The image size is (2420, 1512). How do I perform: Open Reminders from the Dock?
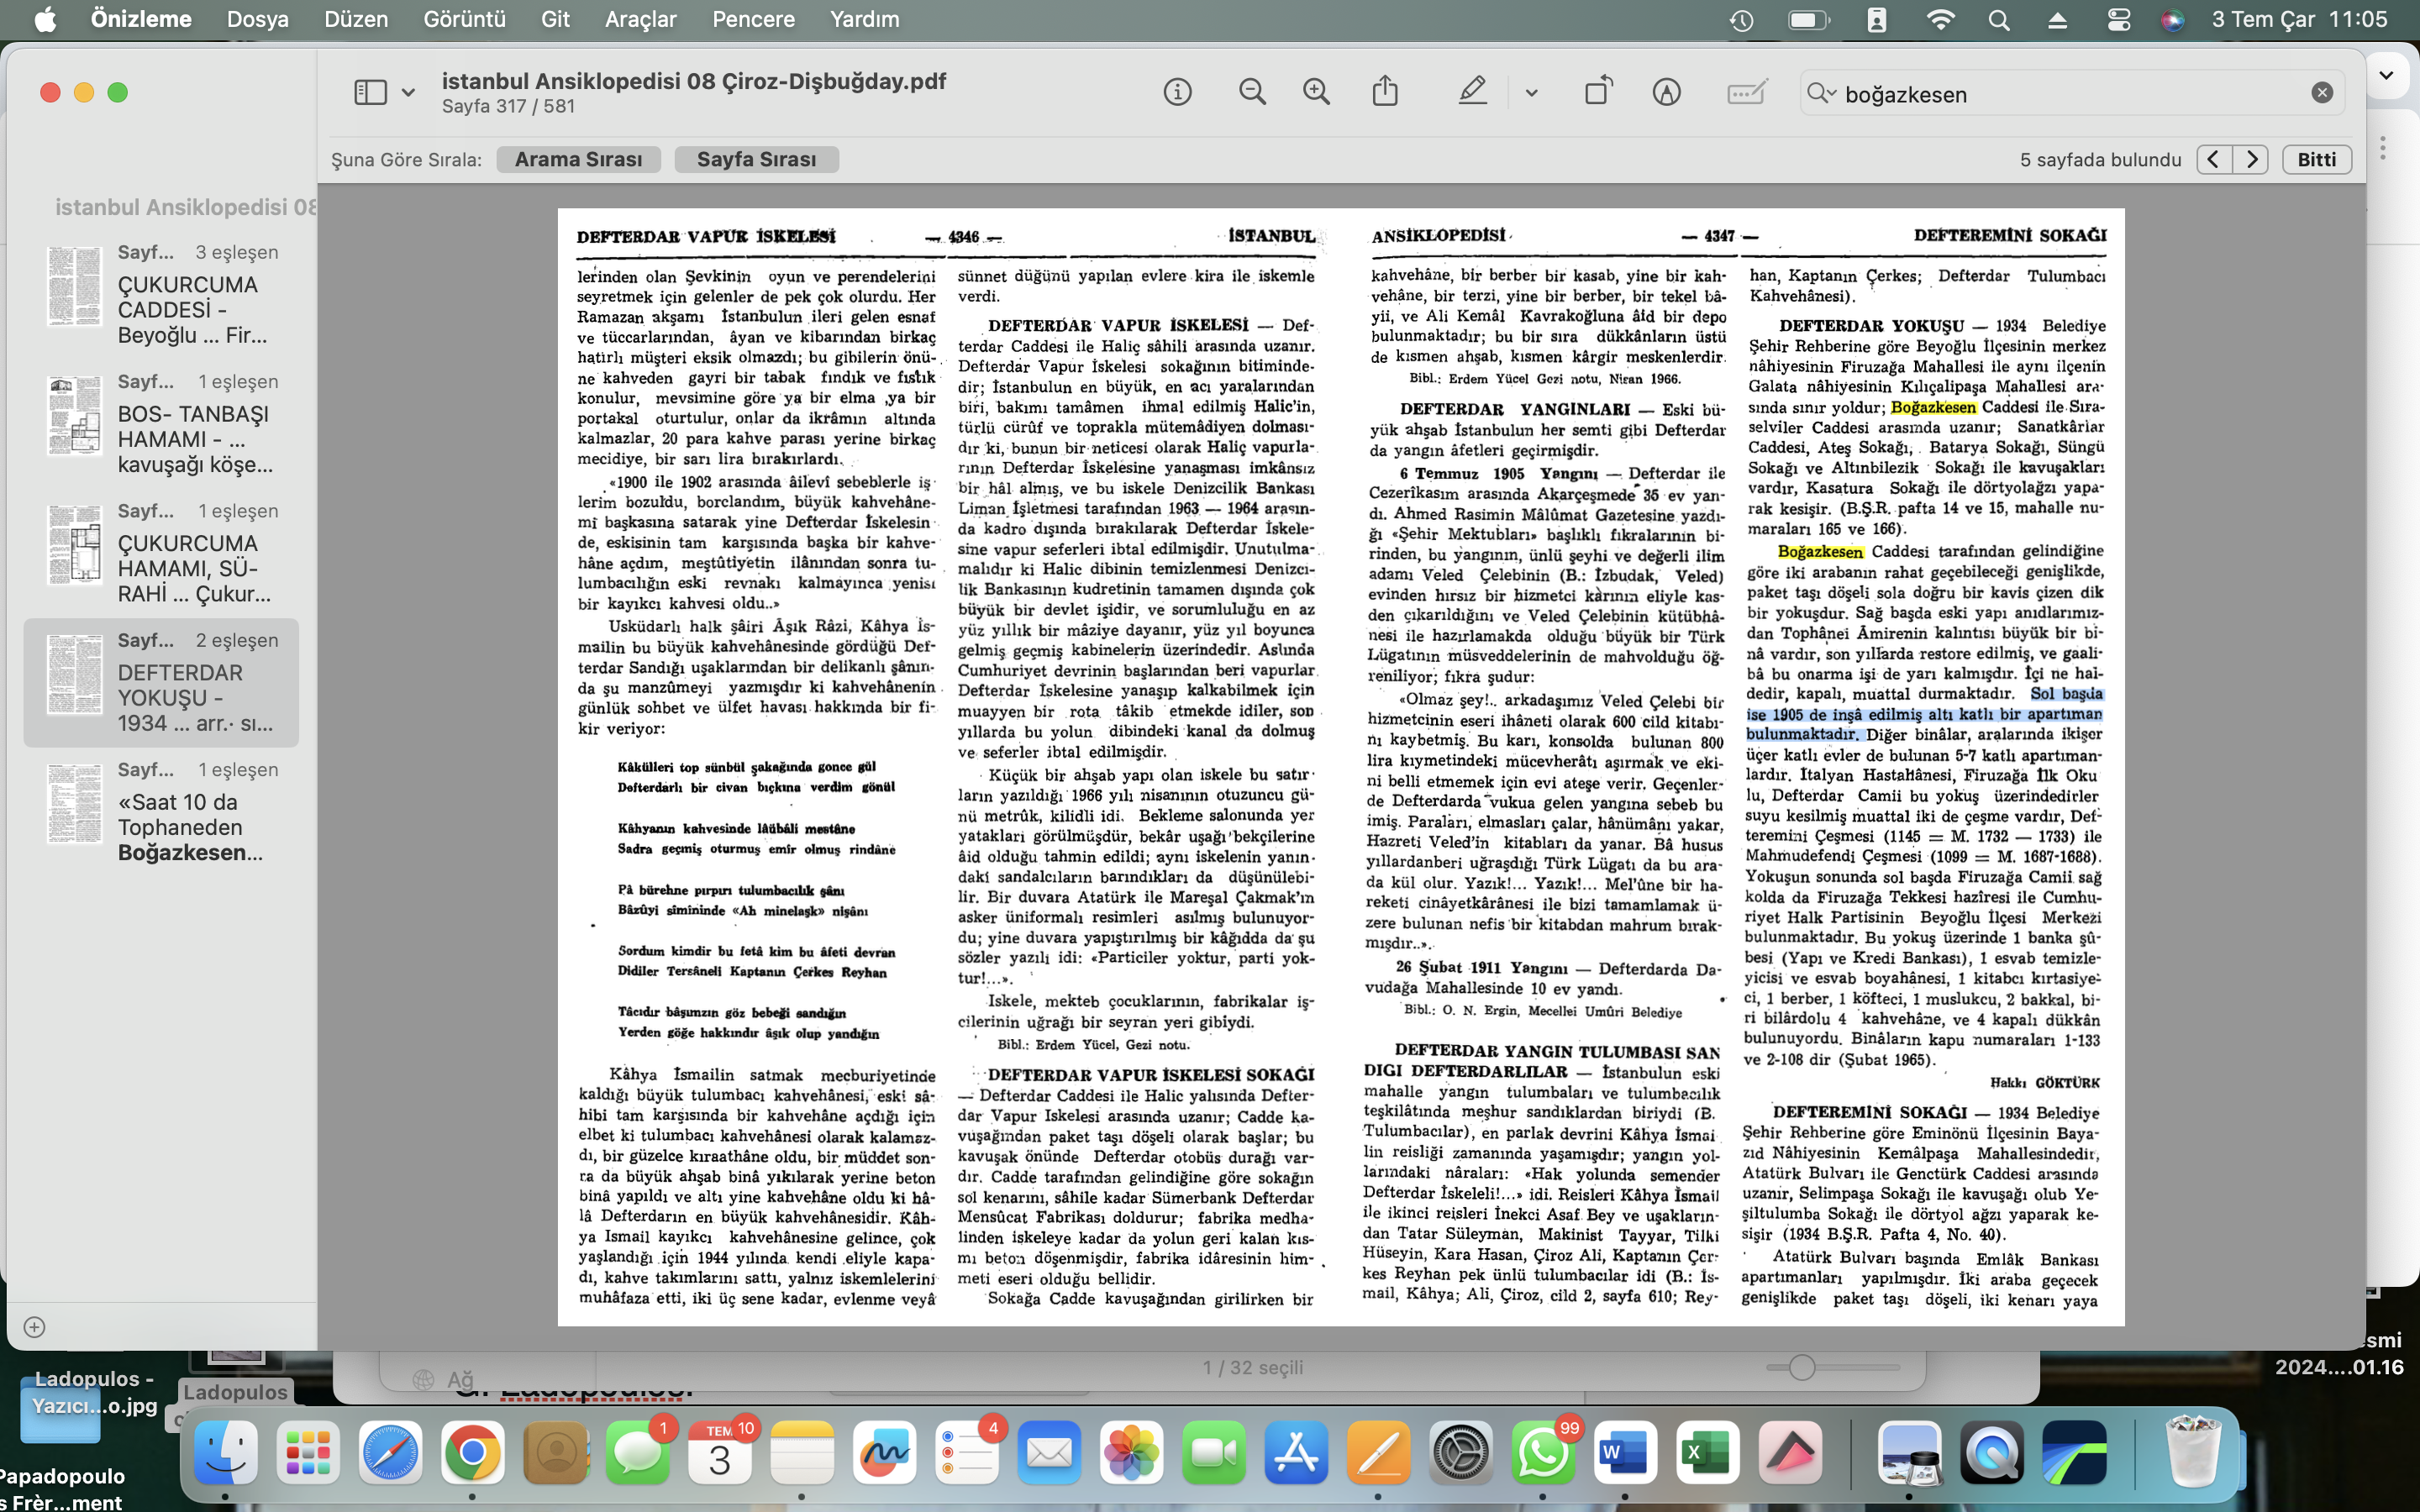(967, 1452)
